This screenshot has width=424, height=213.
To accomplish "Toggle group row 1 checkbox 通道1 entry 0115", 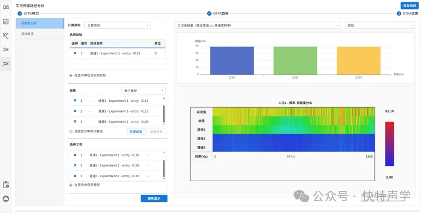I will coord(75,100).
